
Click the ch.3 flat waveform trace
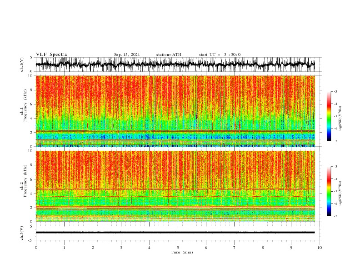(x=175, y=233)
